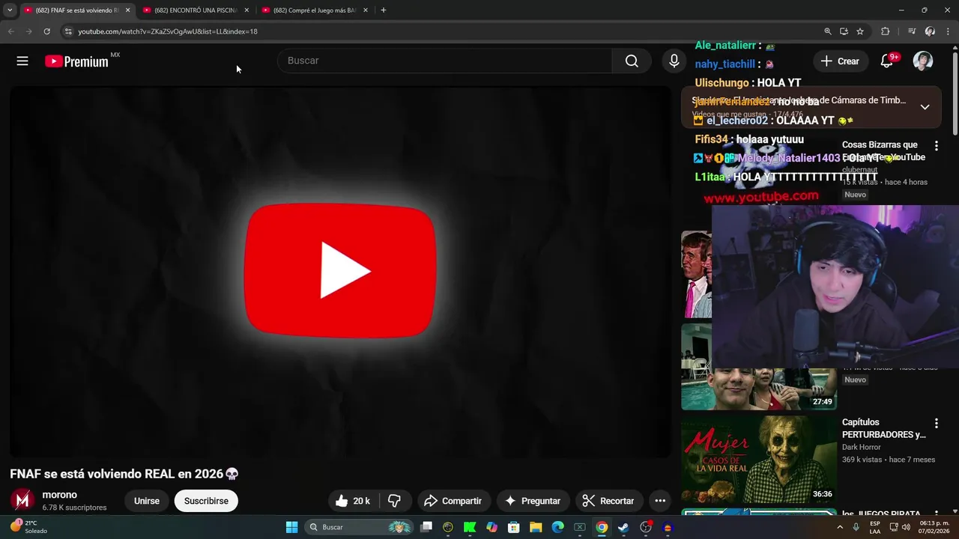Open Microsoft Edge from the taskbar
This screenshot has height=539, width=959.
click(557, 527)
